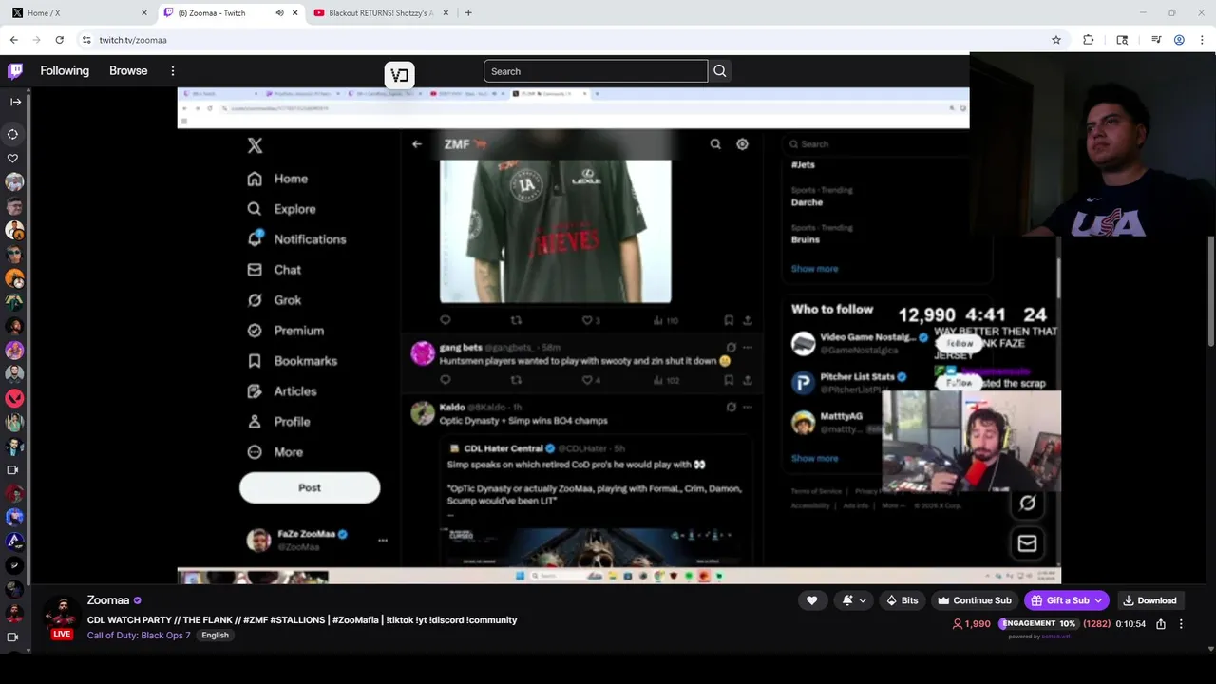
Task: Reload the page
Action: coord(59,40)
